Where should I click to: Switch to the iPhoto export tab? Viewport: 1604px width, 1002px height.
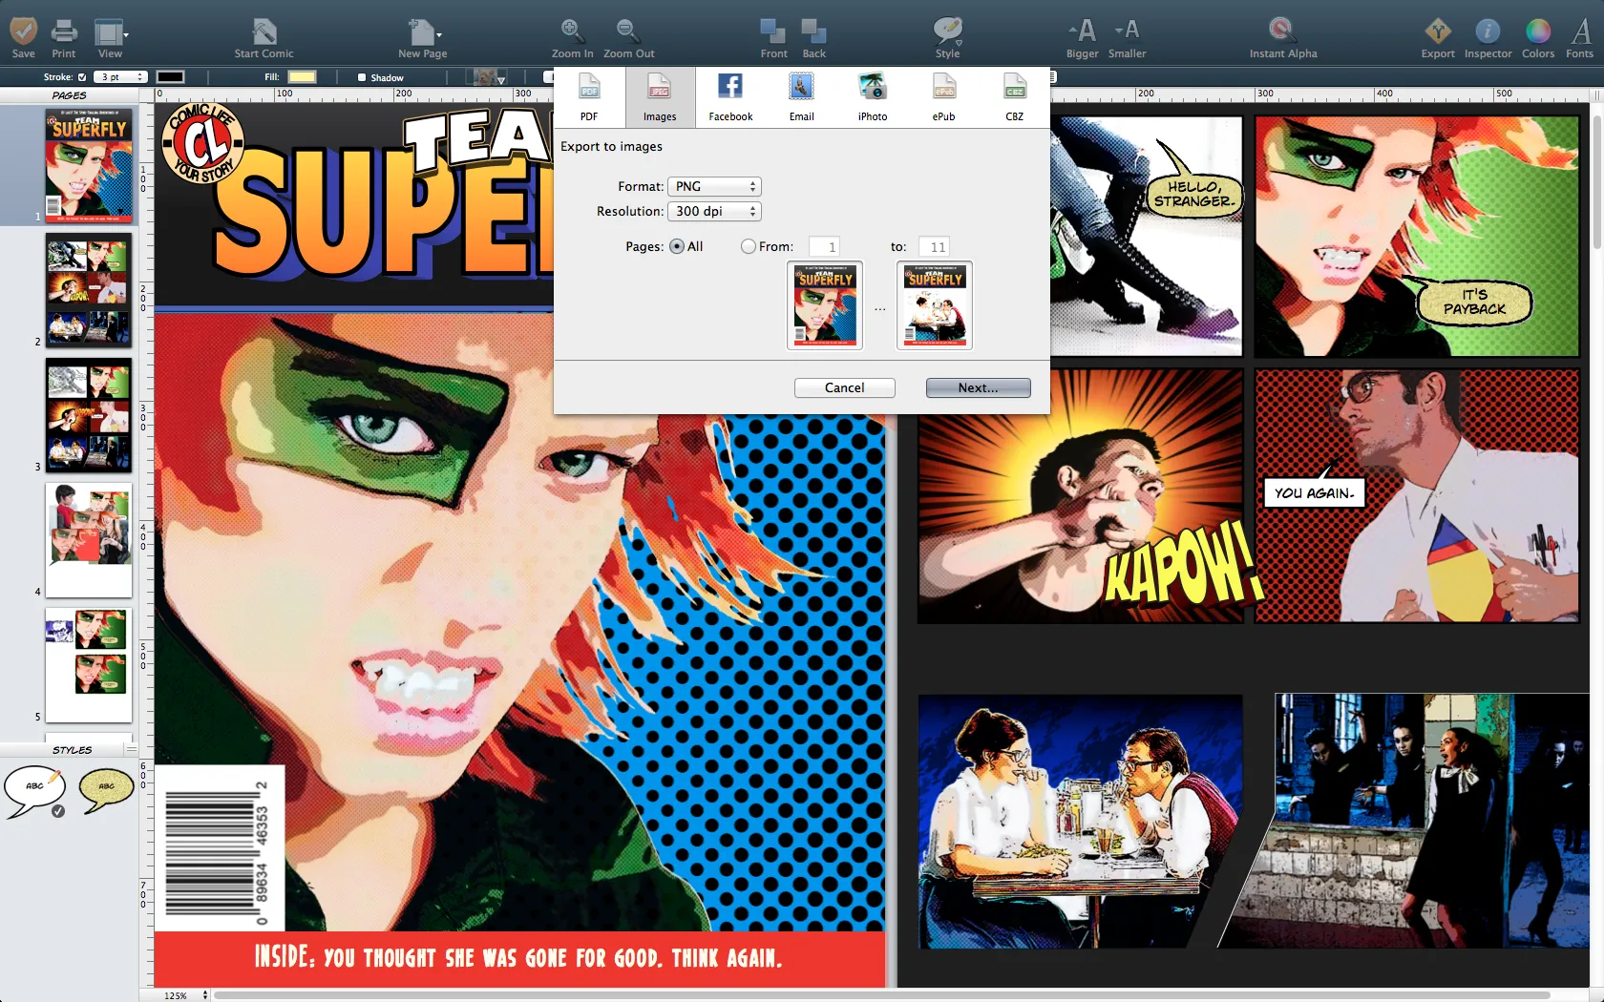(x=872, y=97)
